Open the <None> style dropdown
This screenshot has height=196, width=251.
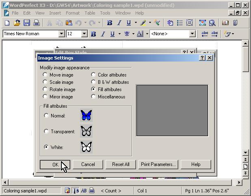tap(193, 34)
